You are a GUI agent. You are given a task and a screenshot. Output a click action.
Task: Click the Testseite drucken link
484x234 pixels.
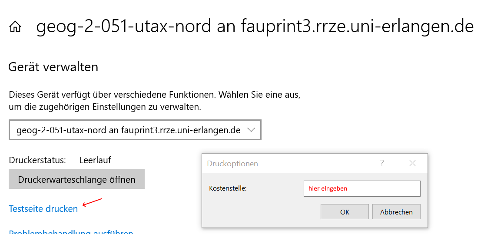coord(43,209)
